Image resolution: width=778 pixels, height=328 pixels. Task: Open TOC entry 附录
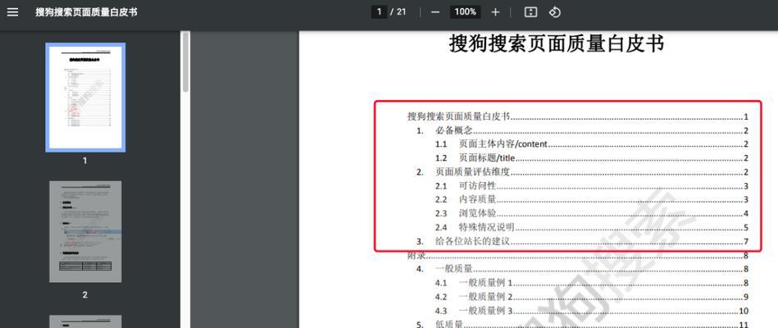[x=577, y=256]
